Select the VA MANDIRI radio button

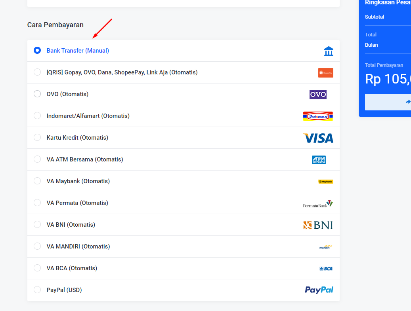[x=37, y=247]
